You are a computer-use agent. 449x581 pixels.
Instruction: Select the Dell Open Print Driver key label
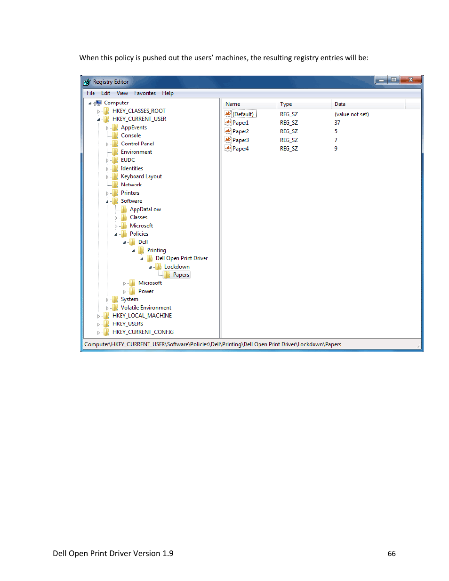pos(182,258)
